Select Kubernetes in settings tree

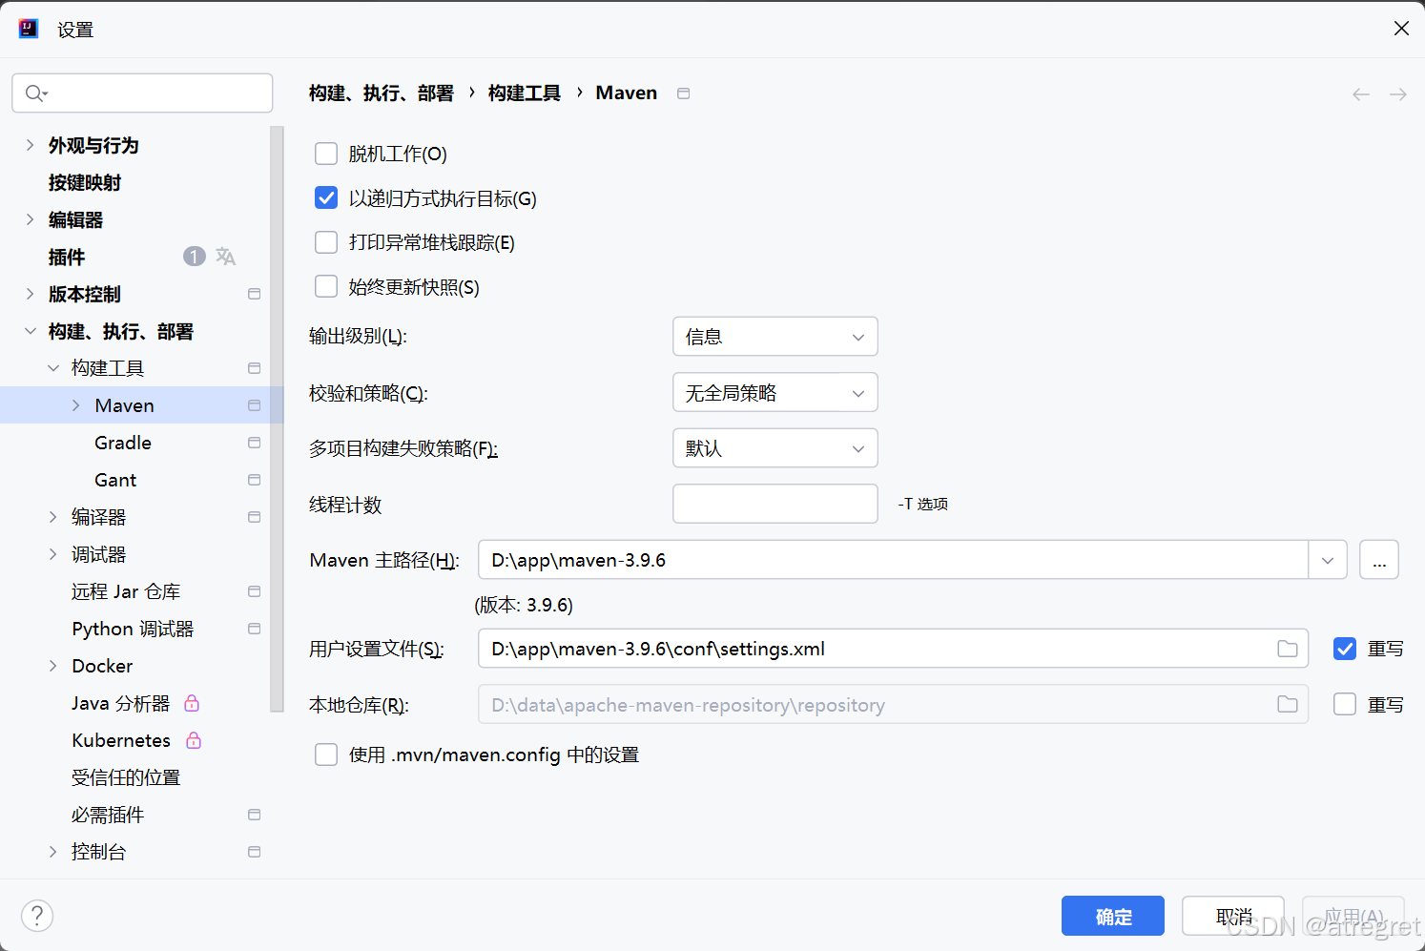click(x=121, y=740)
